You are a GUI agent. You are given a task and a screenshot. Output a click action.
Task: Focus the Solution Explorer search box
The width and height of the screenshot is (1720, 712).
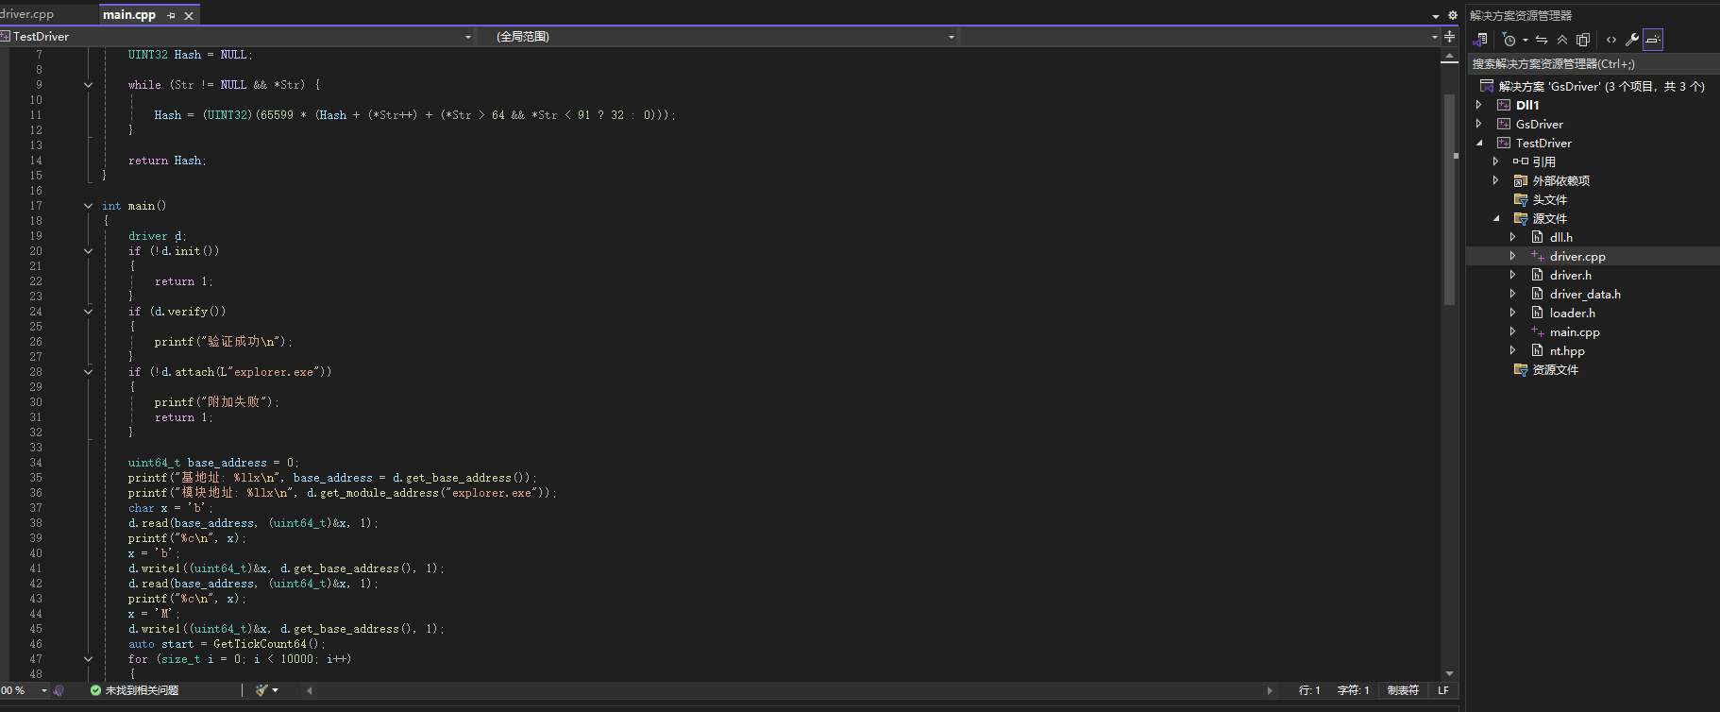[x=1593, y=64]
